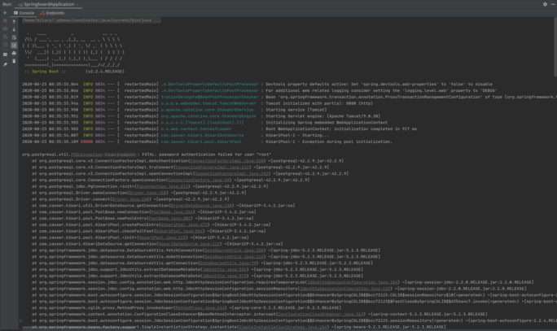Open JdbcHttpSessionConfiguration.java link in the sessionRepository line
The height and width of the screenshot is (331, 557).
tap(344, 289)
